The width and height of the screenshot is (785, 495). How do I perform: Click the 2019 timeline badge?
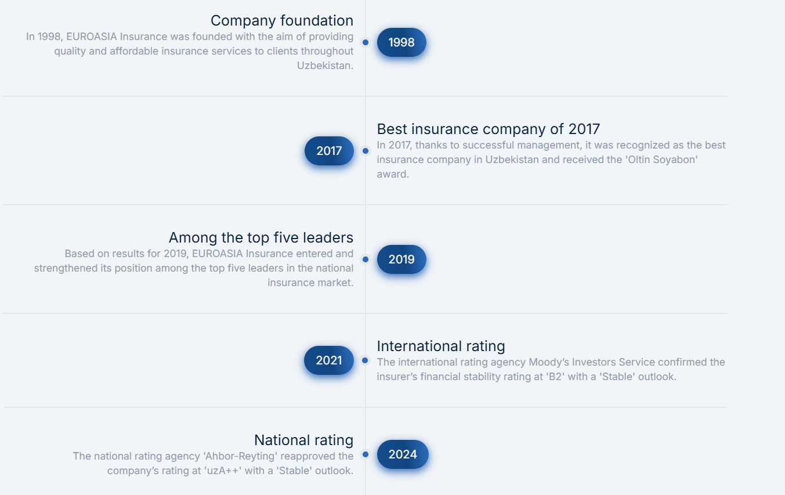coord(401,259)
